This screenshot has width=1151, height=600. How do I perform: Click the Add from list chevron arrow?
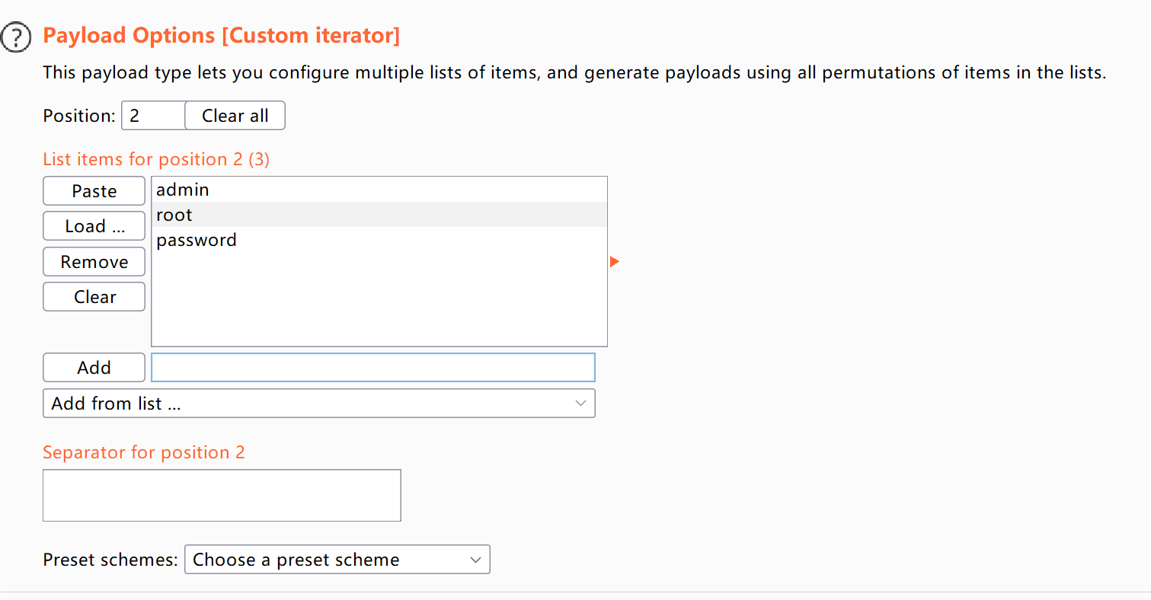pyautogui.click(x=580, y=404)
